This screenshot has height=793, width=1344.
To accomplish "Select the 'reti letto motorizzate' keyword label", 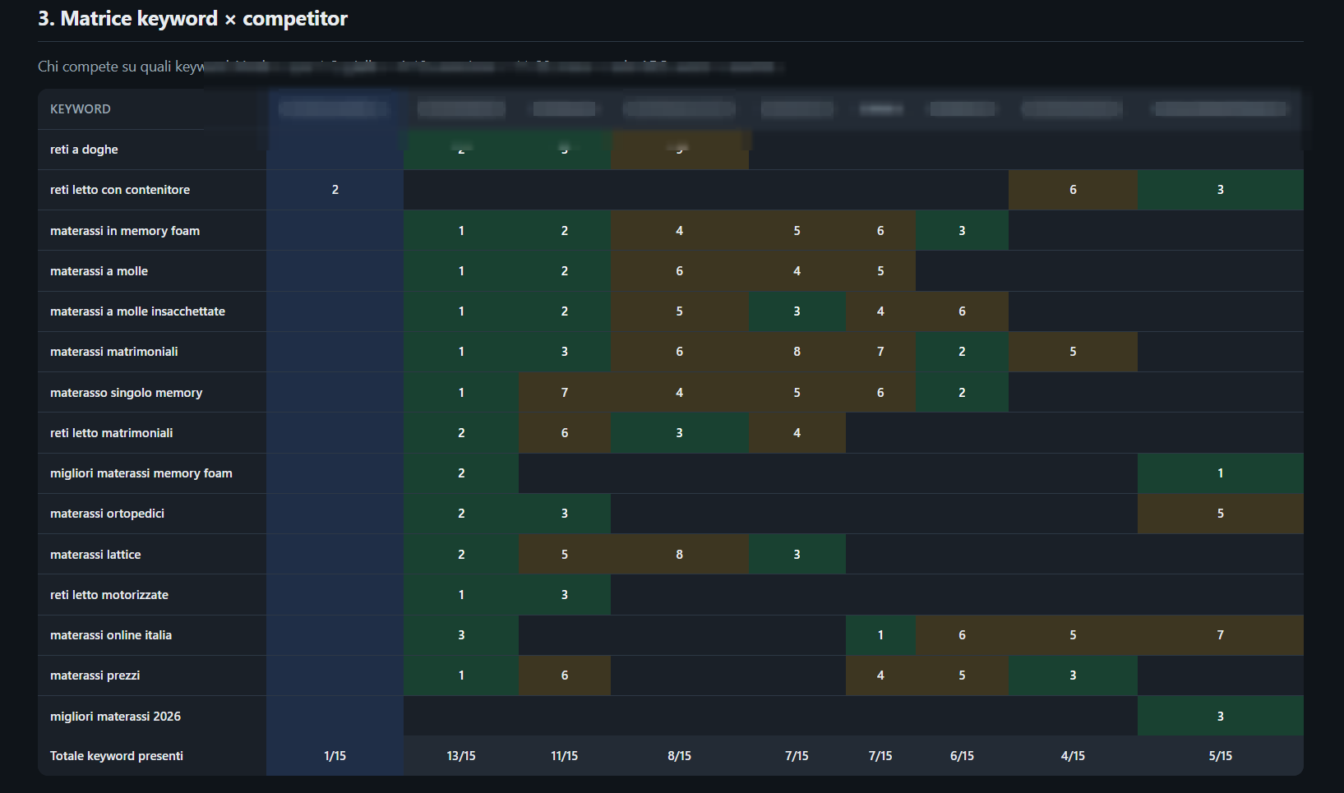I will click(109, 595).
